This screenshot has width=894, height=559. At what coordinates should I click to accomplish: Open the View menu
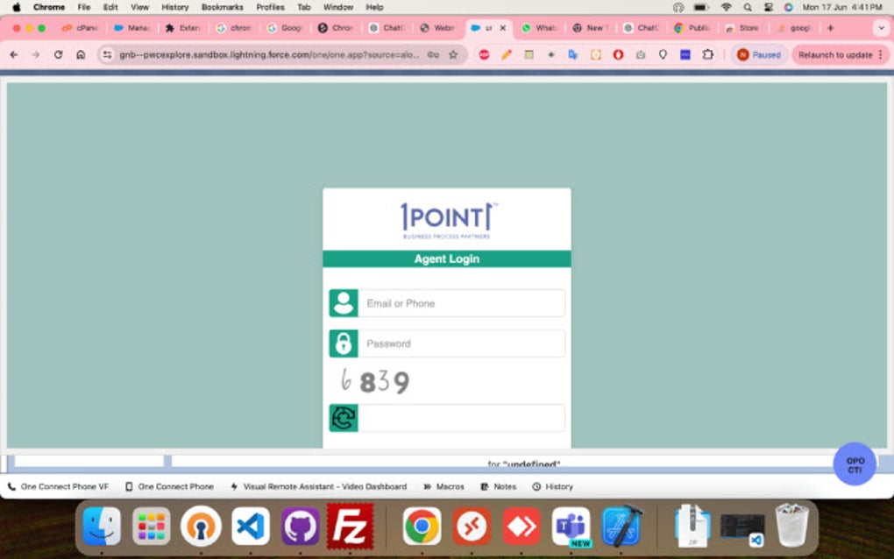pos(139,7)
